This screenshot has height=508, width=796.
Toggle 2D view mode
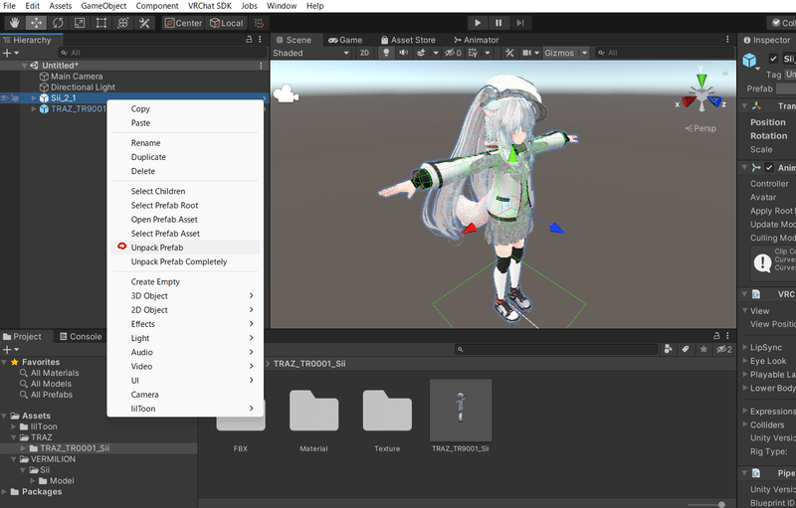point(364,53)
